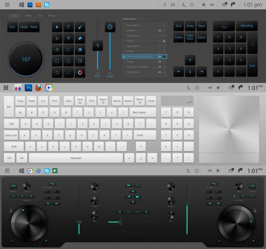Toggle the Snap button
The height and width of the screenshot is (249, 266).
(190, 26)
